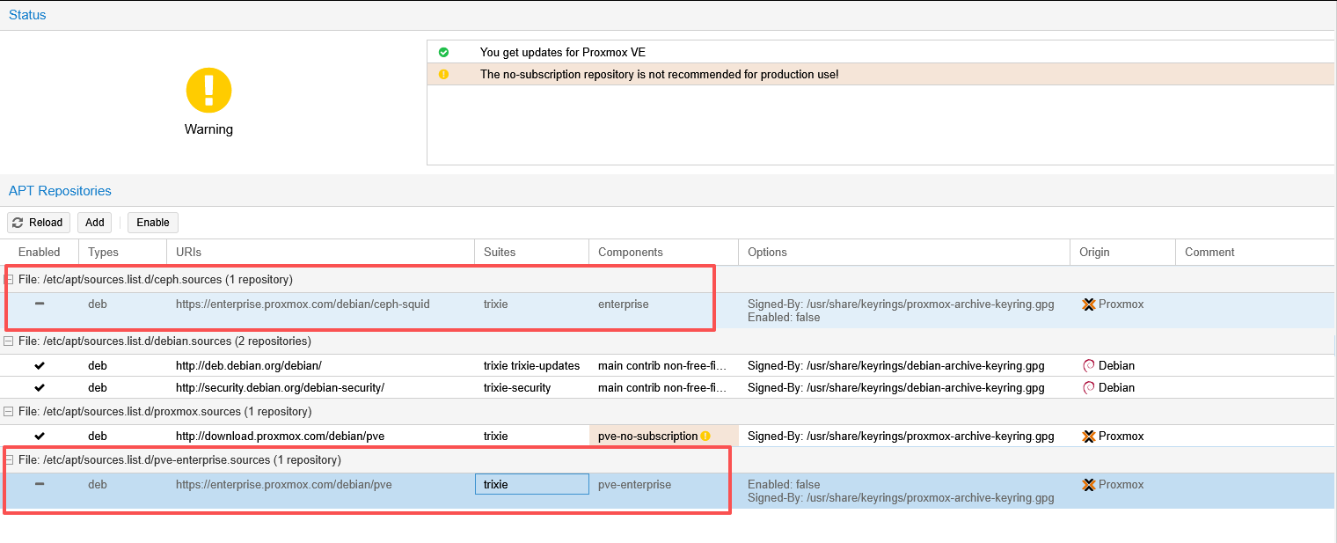Click the green checkmark update status icon
This screenshot has height=543, width=1337.
443,53
